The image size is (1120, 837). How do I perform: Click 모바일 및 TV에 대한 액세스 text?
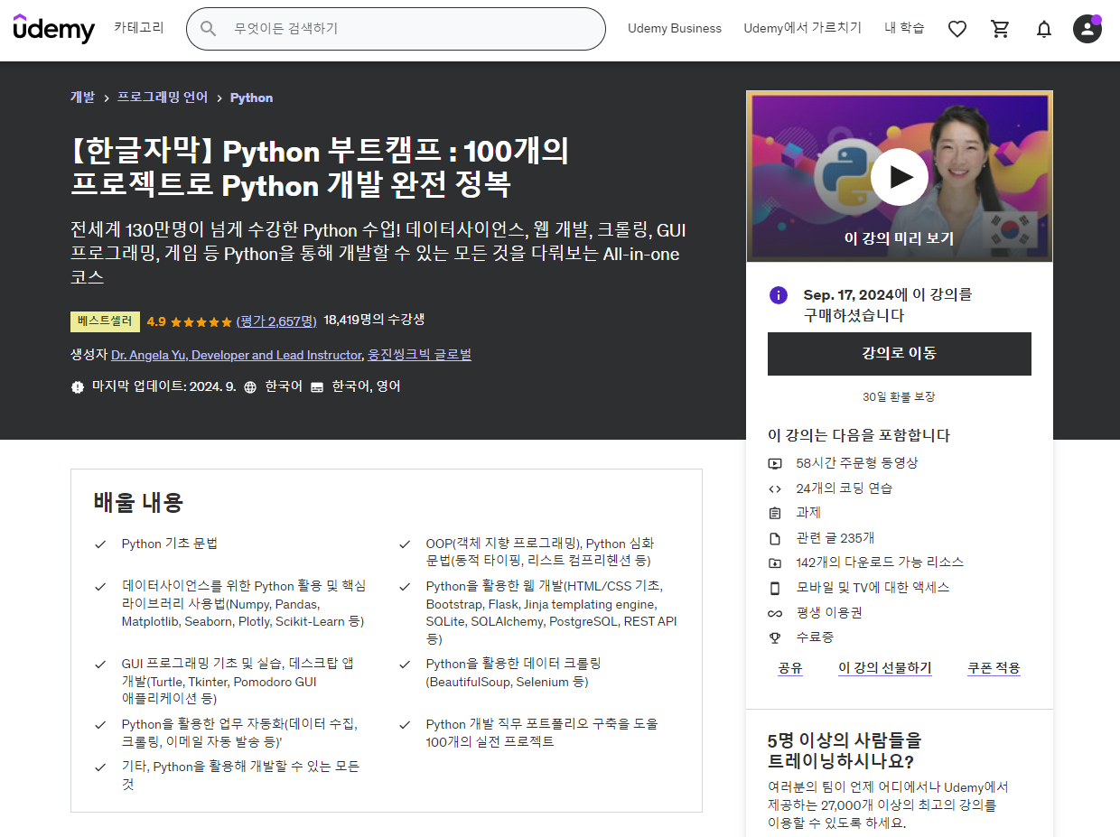(x=873, y=588)
